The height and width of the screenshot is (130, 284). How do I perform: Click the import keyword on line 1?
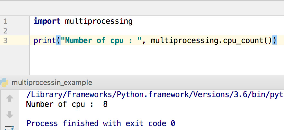[47, 21]
